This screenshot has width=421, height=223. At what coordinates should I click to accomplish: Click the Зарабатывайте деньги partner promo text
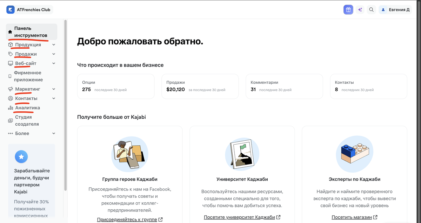32,181
